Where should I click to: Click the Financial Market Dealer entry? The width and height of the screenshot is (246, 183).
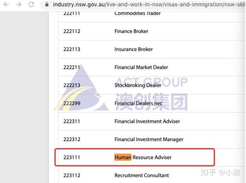point(141,68)
